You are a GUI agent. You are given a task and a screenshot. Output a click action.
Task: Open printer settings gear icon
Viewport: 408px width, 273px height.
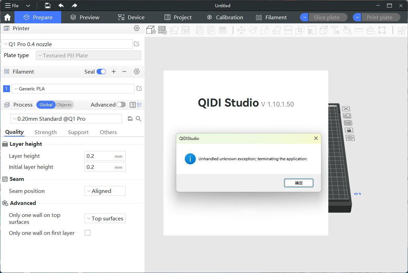(137, 28)
